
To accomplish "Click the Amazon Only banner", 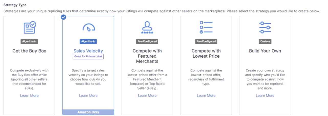I will pyautogui.click(x=88, y=112).
